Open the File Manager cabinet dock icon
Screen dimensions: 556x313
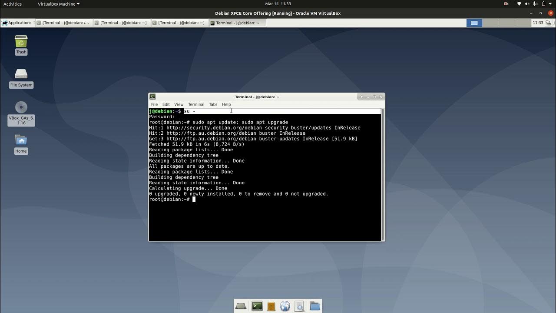pyautogui.click(x=271, y=306)
